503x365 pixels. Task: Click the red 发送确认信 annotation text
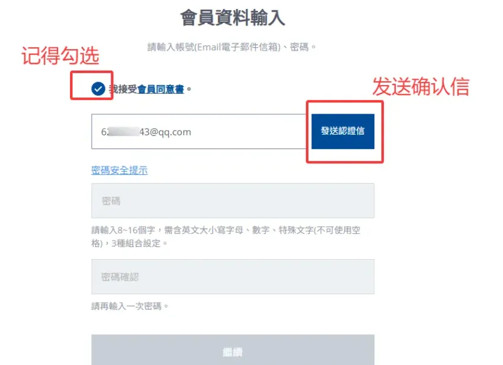[x=421, y=87]
